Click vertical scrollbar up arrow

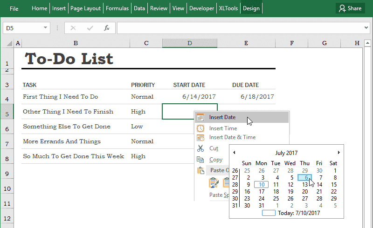367,43
